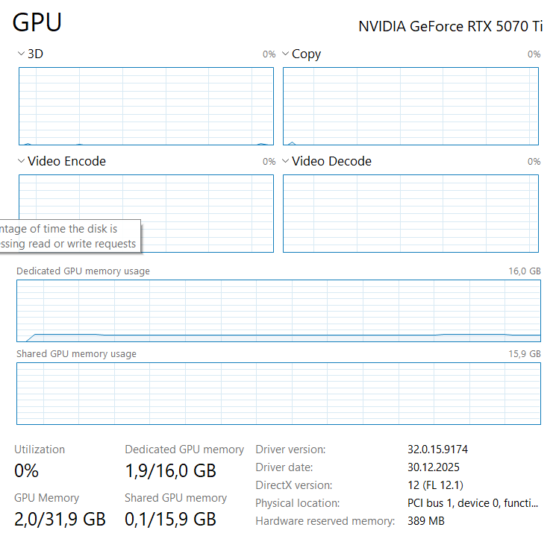Open the 3D engine dropdown chevron
Image resolution: width=556 pixels, height=533 pixels.
click(x=22, y=54)
